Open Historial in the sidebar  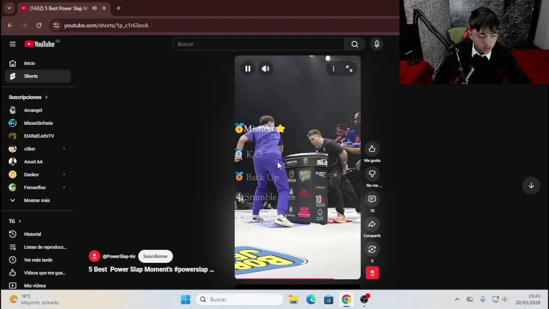click(38, 234)
